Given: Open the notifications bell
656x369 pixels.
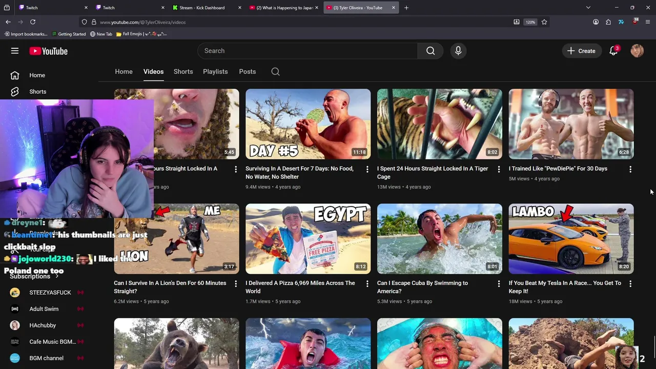Looking at the screenshot, I should pos(613,51).
